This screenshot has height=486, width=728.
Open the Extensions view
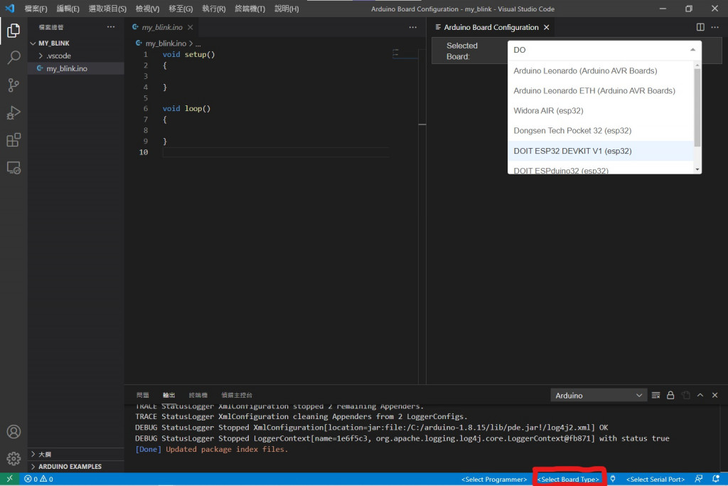[14, 140]
